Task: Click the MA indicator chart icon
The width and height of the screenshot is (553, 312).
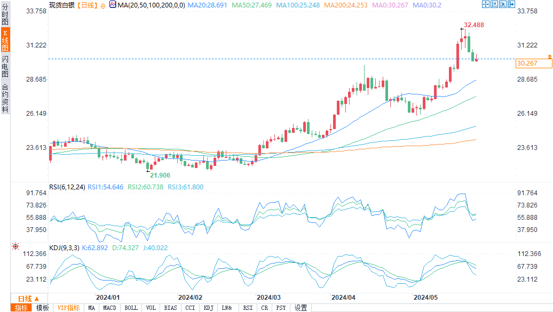Action: [113, 5]
